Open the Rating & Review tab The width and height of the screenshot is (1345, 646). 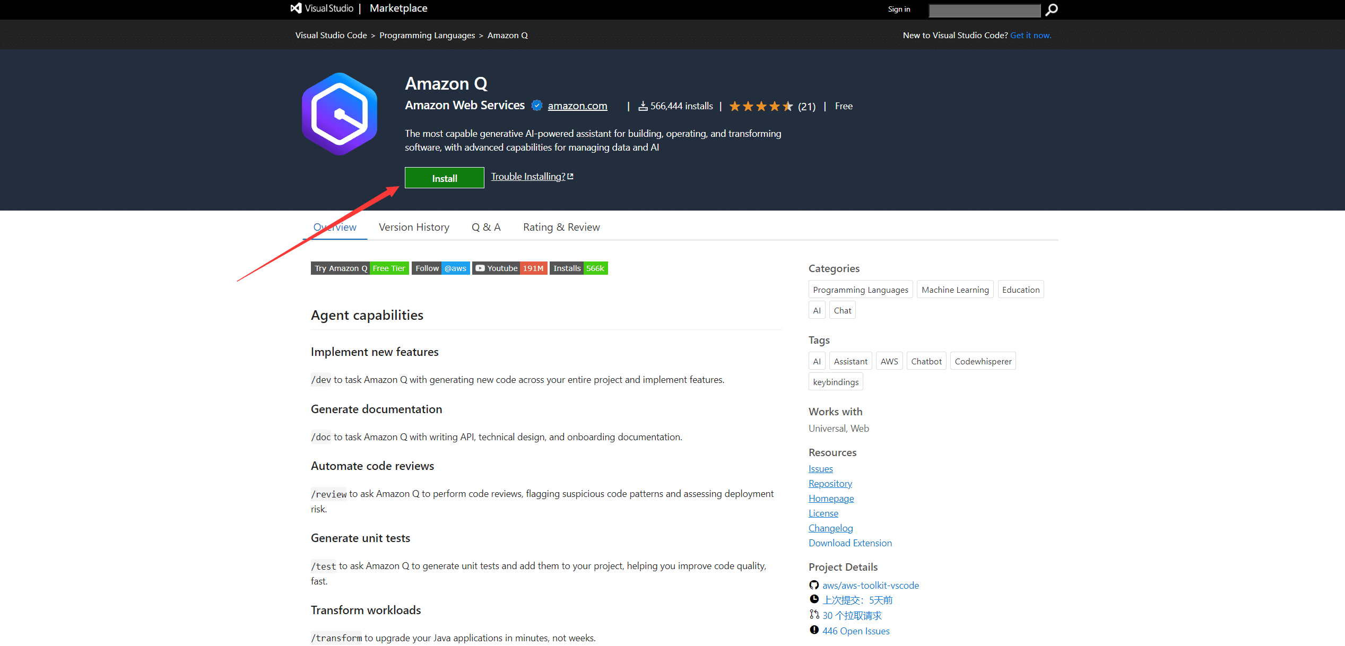tap(561, 227)
